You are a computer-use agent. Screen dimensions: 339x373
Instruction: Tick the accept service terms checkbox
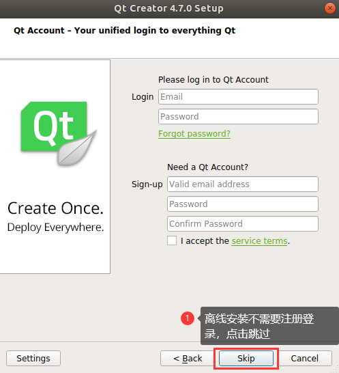tap(172, 240)
